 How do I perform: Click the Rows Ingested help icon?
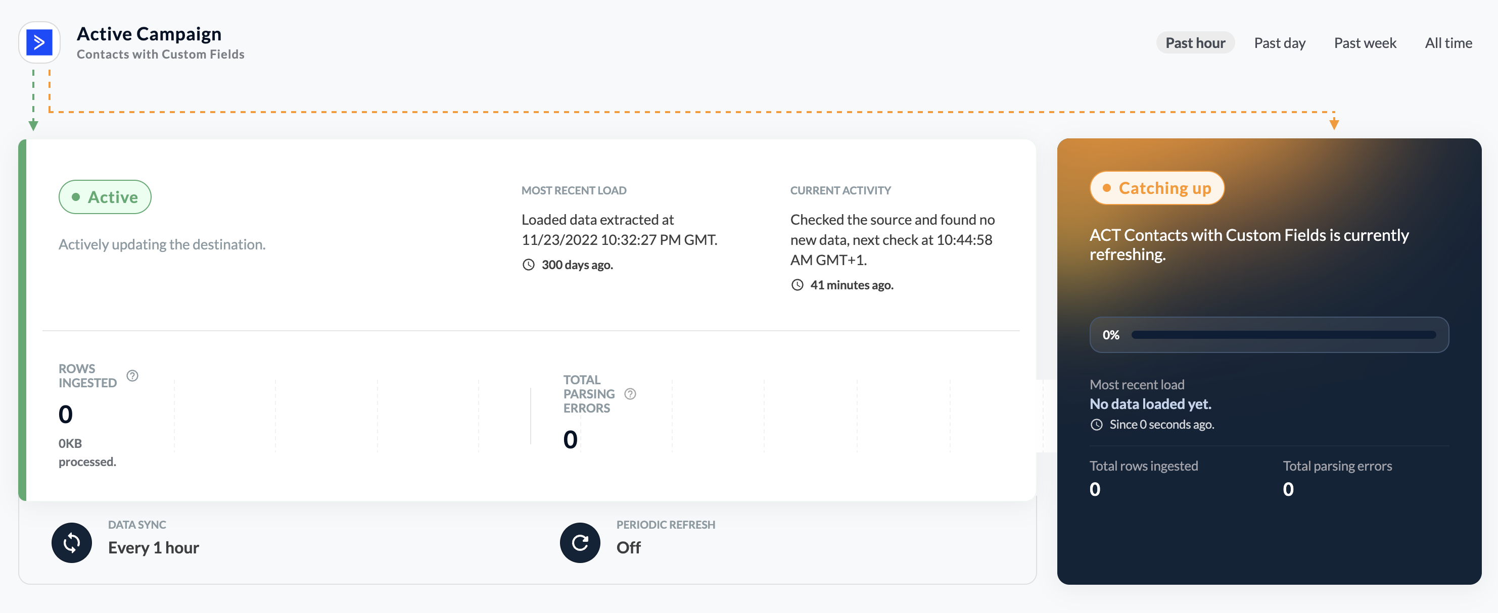tap(132, 376)
